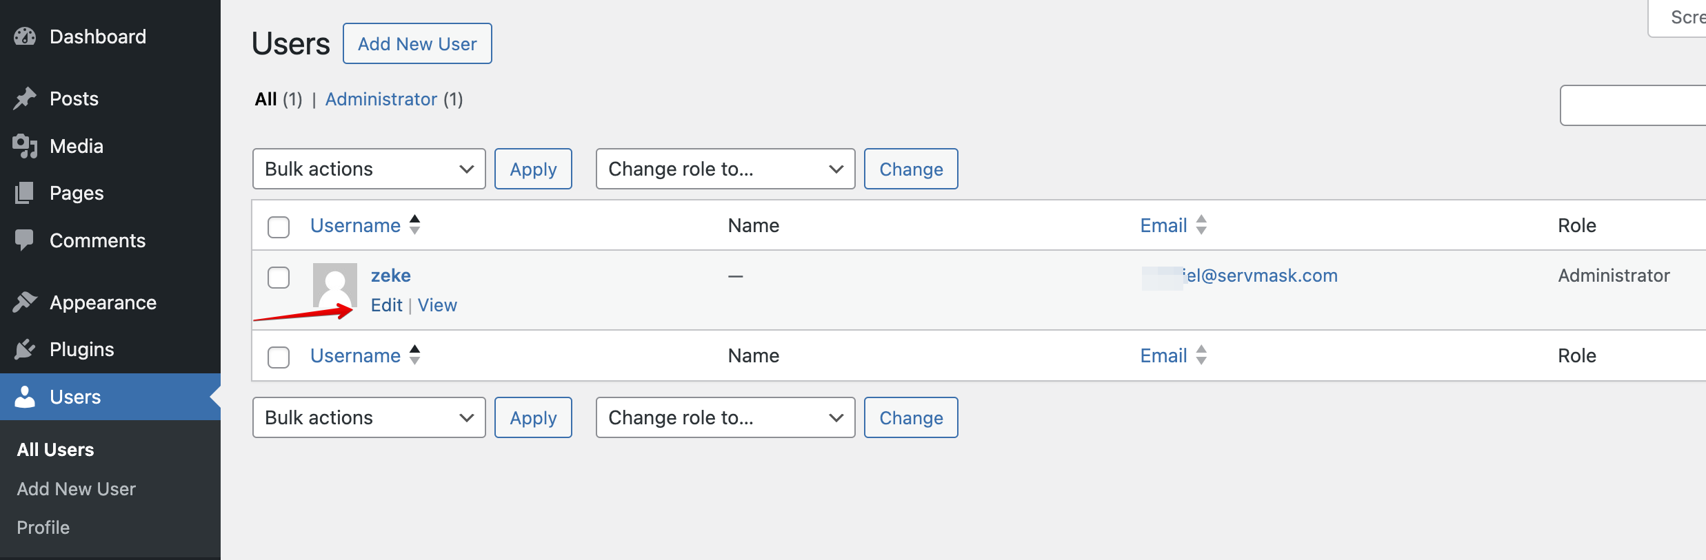The width and height of the screenshot is (1706, 560).
Task: Check the select-all box in table header
Action: pyautogui.click(x=279, y=227)
